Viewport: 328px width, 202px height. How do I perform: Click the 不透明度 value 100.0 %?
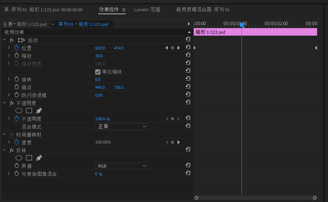[x=102, y=119]
